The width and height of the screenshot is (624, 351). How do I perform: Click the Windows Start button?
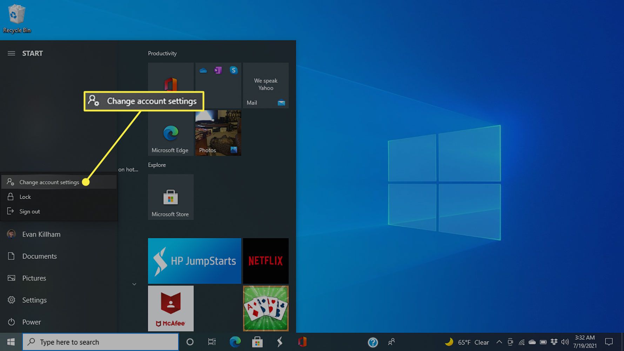pos(11,342)
